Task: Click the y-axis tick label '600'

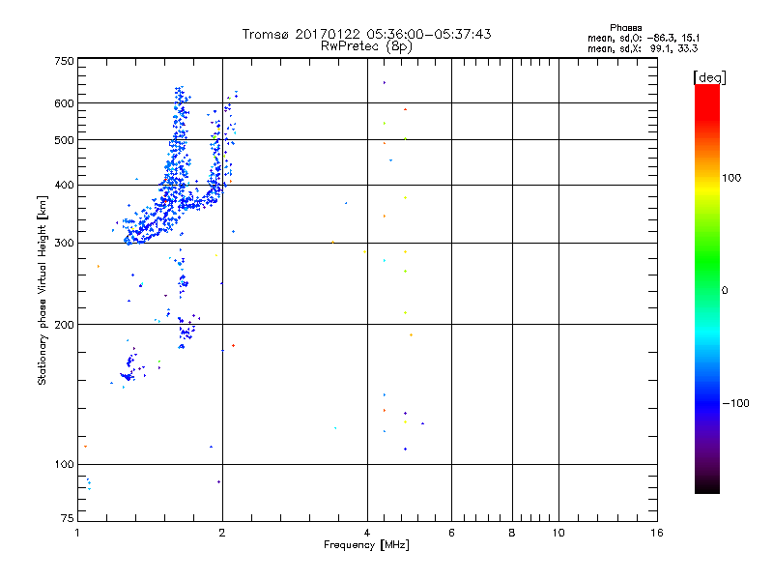Action: tap(64, 103)
